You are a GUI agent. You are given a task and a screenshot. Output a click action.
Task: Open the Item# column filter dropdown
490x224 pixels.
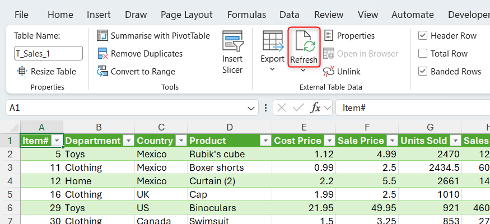pos(57,141)
